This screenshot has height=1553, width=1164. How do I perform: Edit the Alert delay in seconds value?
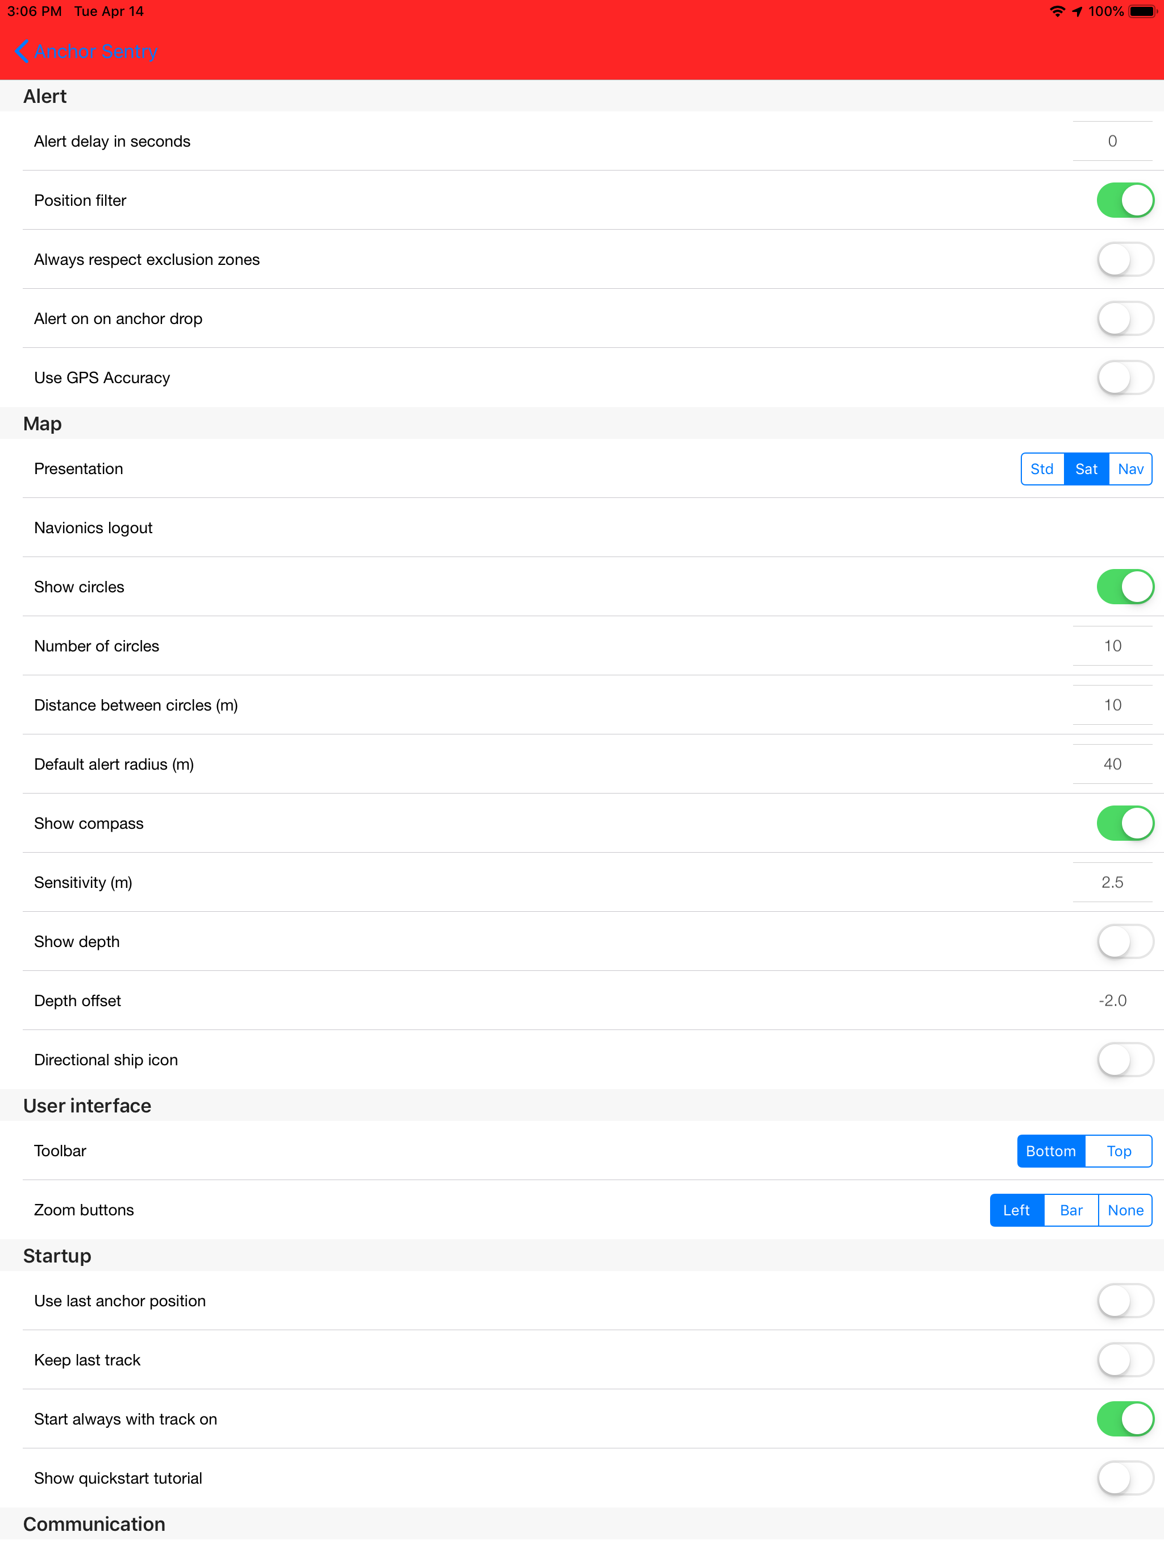(1112, 140)
